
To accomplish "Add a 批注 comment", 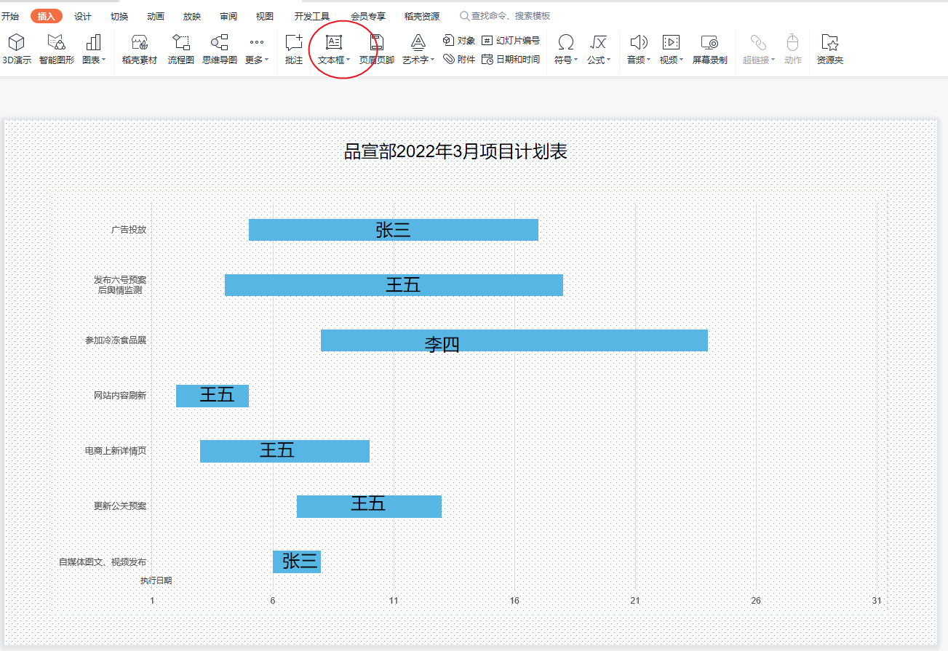I will pyautogui.click(x=294, y=49).
